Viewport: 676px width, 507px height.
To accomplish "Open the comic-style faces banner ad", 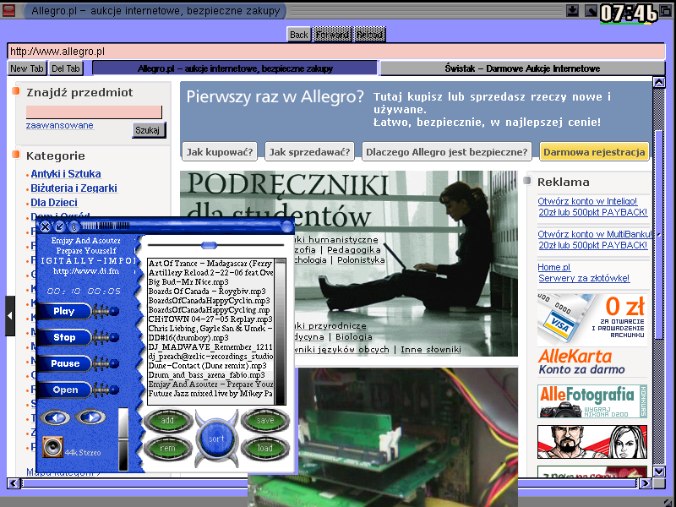I will pos(592,442).
